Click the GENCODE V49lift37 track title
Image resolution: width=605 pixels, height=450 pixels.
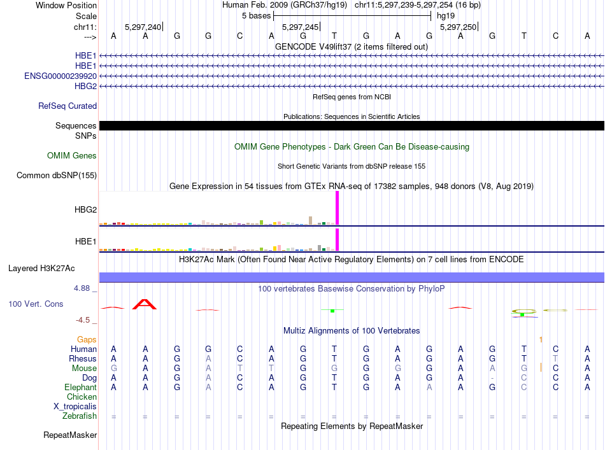[x=351, y=46]
